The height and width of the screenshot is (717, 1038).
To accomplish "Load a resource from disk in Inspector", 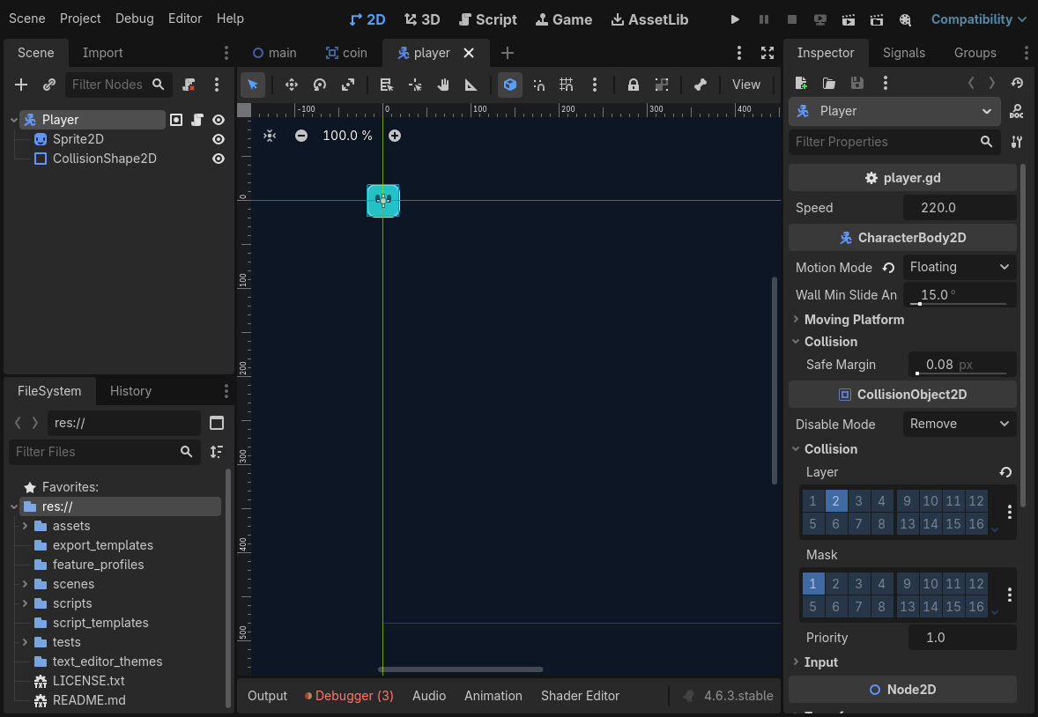I will pyautogui.click(x=829, y=83).
